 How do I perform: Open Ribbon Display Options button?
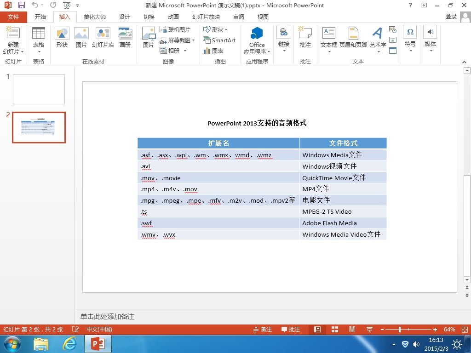424,5
